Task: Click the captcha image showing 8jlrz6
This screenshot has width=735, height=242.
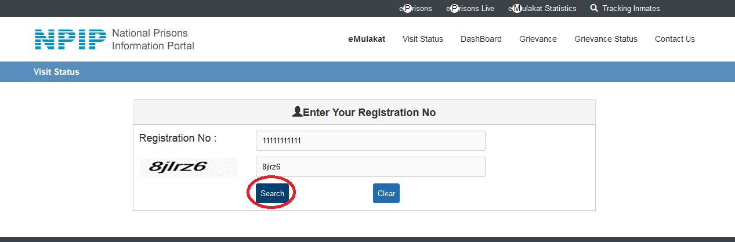Action: 188,167
